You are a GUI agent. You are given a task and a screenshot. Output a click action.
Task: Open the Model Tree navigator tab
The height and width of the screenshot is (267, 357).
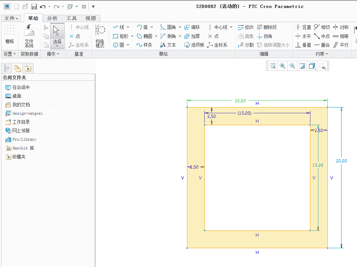click(6, 68)
